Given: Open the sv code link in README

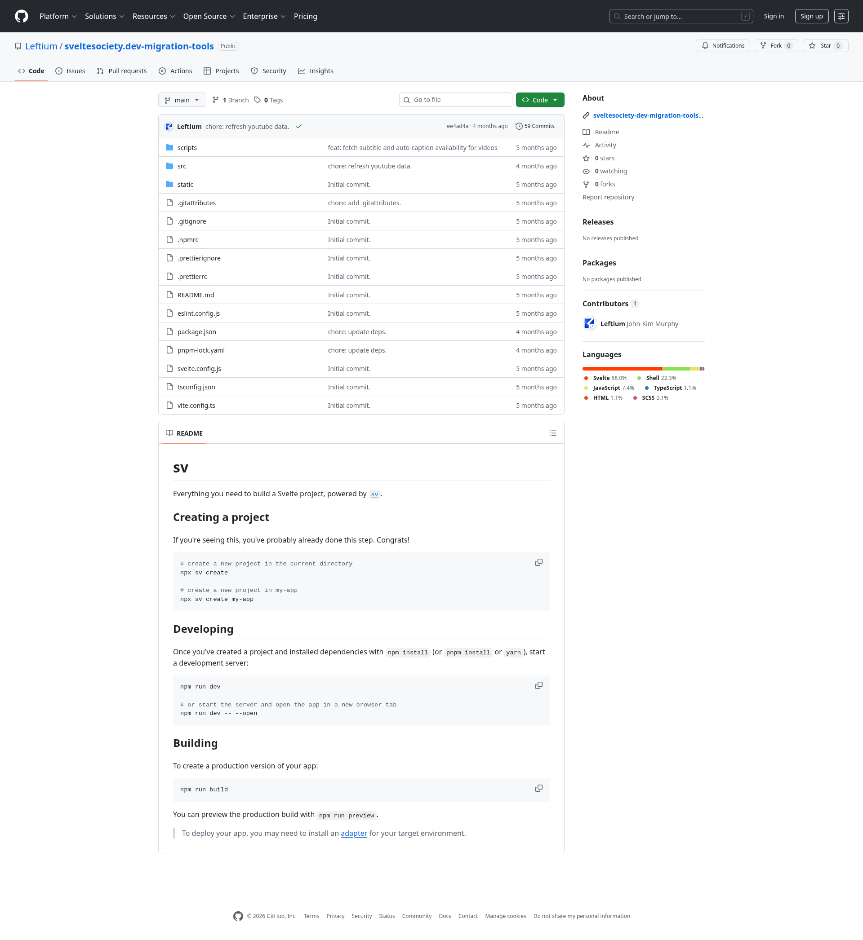Looking at the screenshot, I should tap(374, 494).
